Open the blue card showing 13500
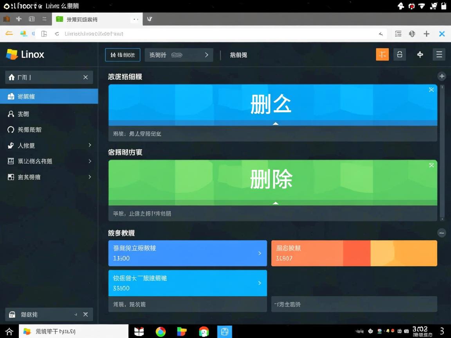 tap(187, 253)
